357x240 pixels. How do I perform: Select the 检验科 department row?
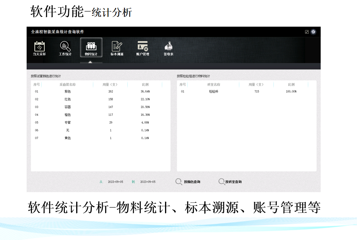pos(214,92)
